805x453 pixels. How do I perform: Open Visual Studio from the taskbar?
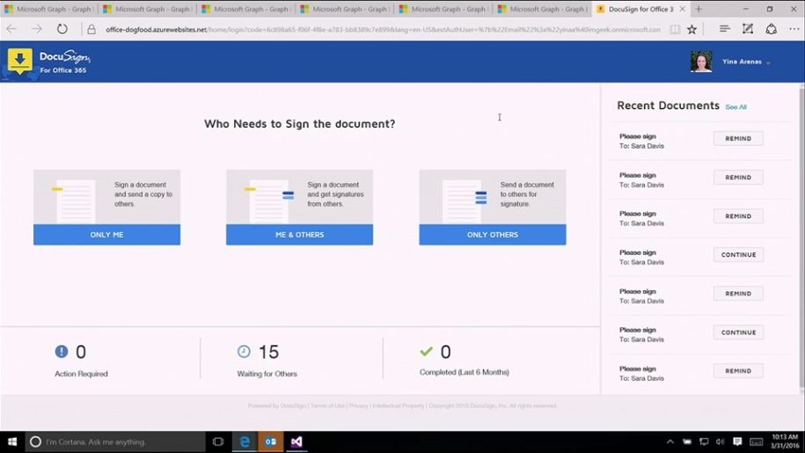click(x=296, y=442)
